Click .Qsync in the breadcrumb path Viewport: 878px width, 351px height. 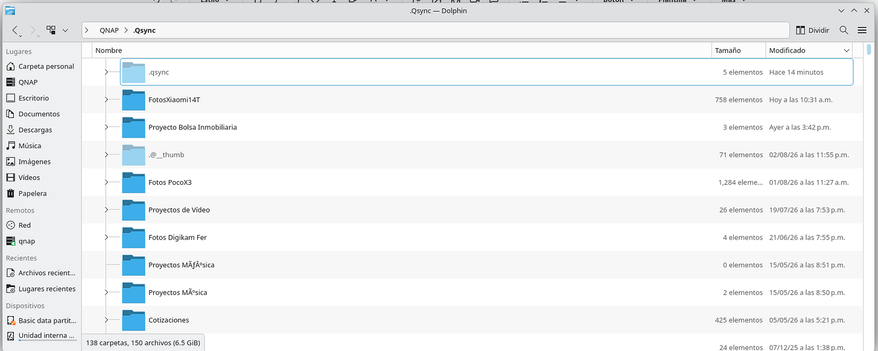[x=144, y=30]
